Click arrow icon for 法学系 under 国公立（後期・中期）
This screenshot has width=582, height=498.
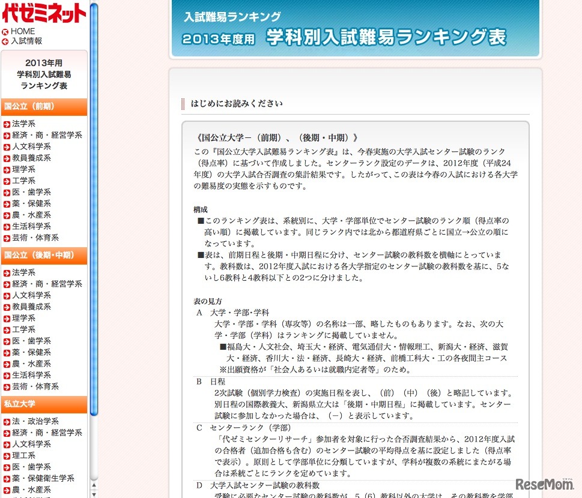(7, 273)
